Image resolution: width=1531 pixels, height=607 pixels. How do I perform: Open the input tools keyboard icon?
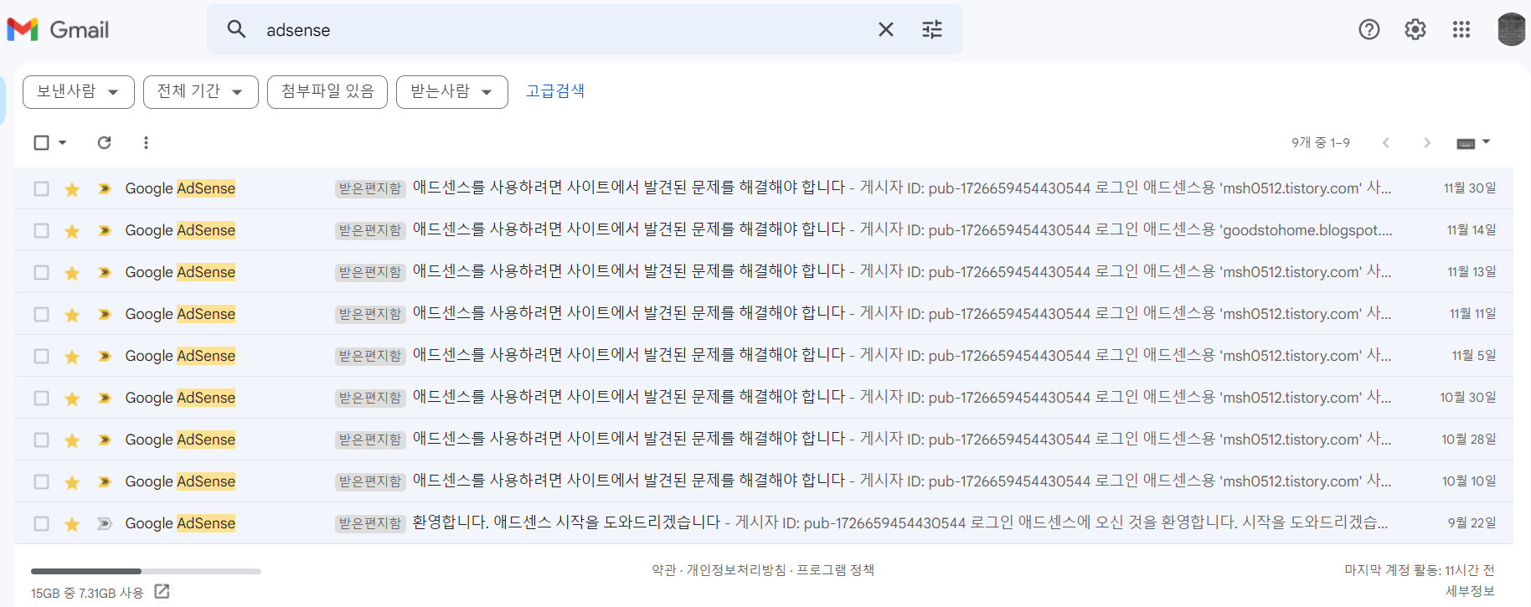coord(1466,143)
